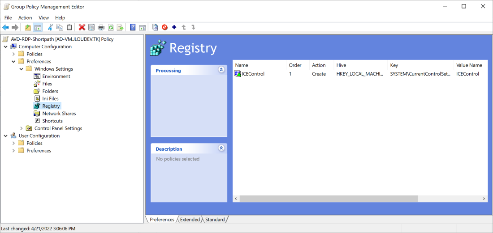Viewport: 493px width, 233px height.
Task: Click the red Delete X icon
Action: click(x=82, y=28)
